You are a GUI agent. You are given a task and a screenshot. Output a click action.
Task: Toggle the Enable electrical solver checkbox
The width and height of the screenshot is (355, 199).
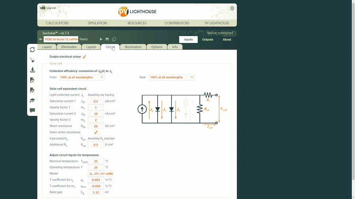[84, 57]
